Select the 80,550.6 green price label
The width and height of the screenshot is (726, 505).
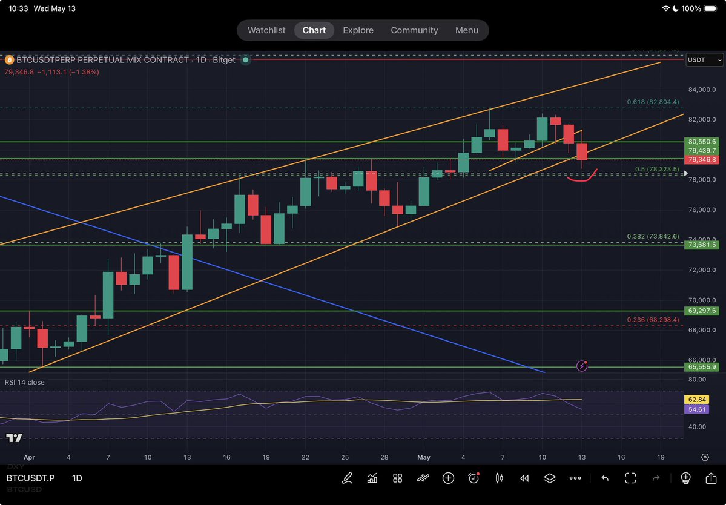pos(702,142)
